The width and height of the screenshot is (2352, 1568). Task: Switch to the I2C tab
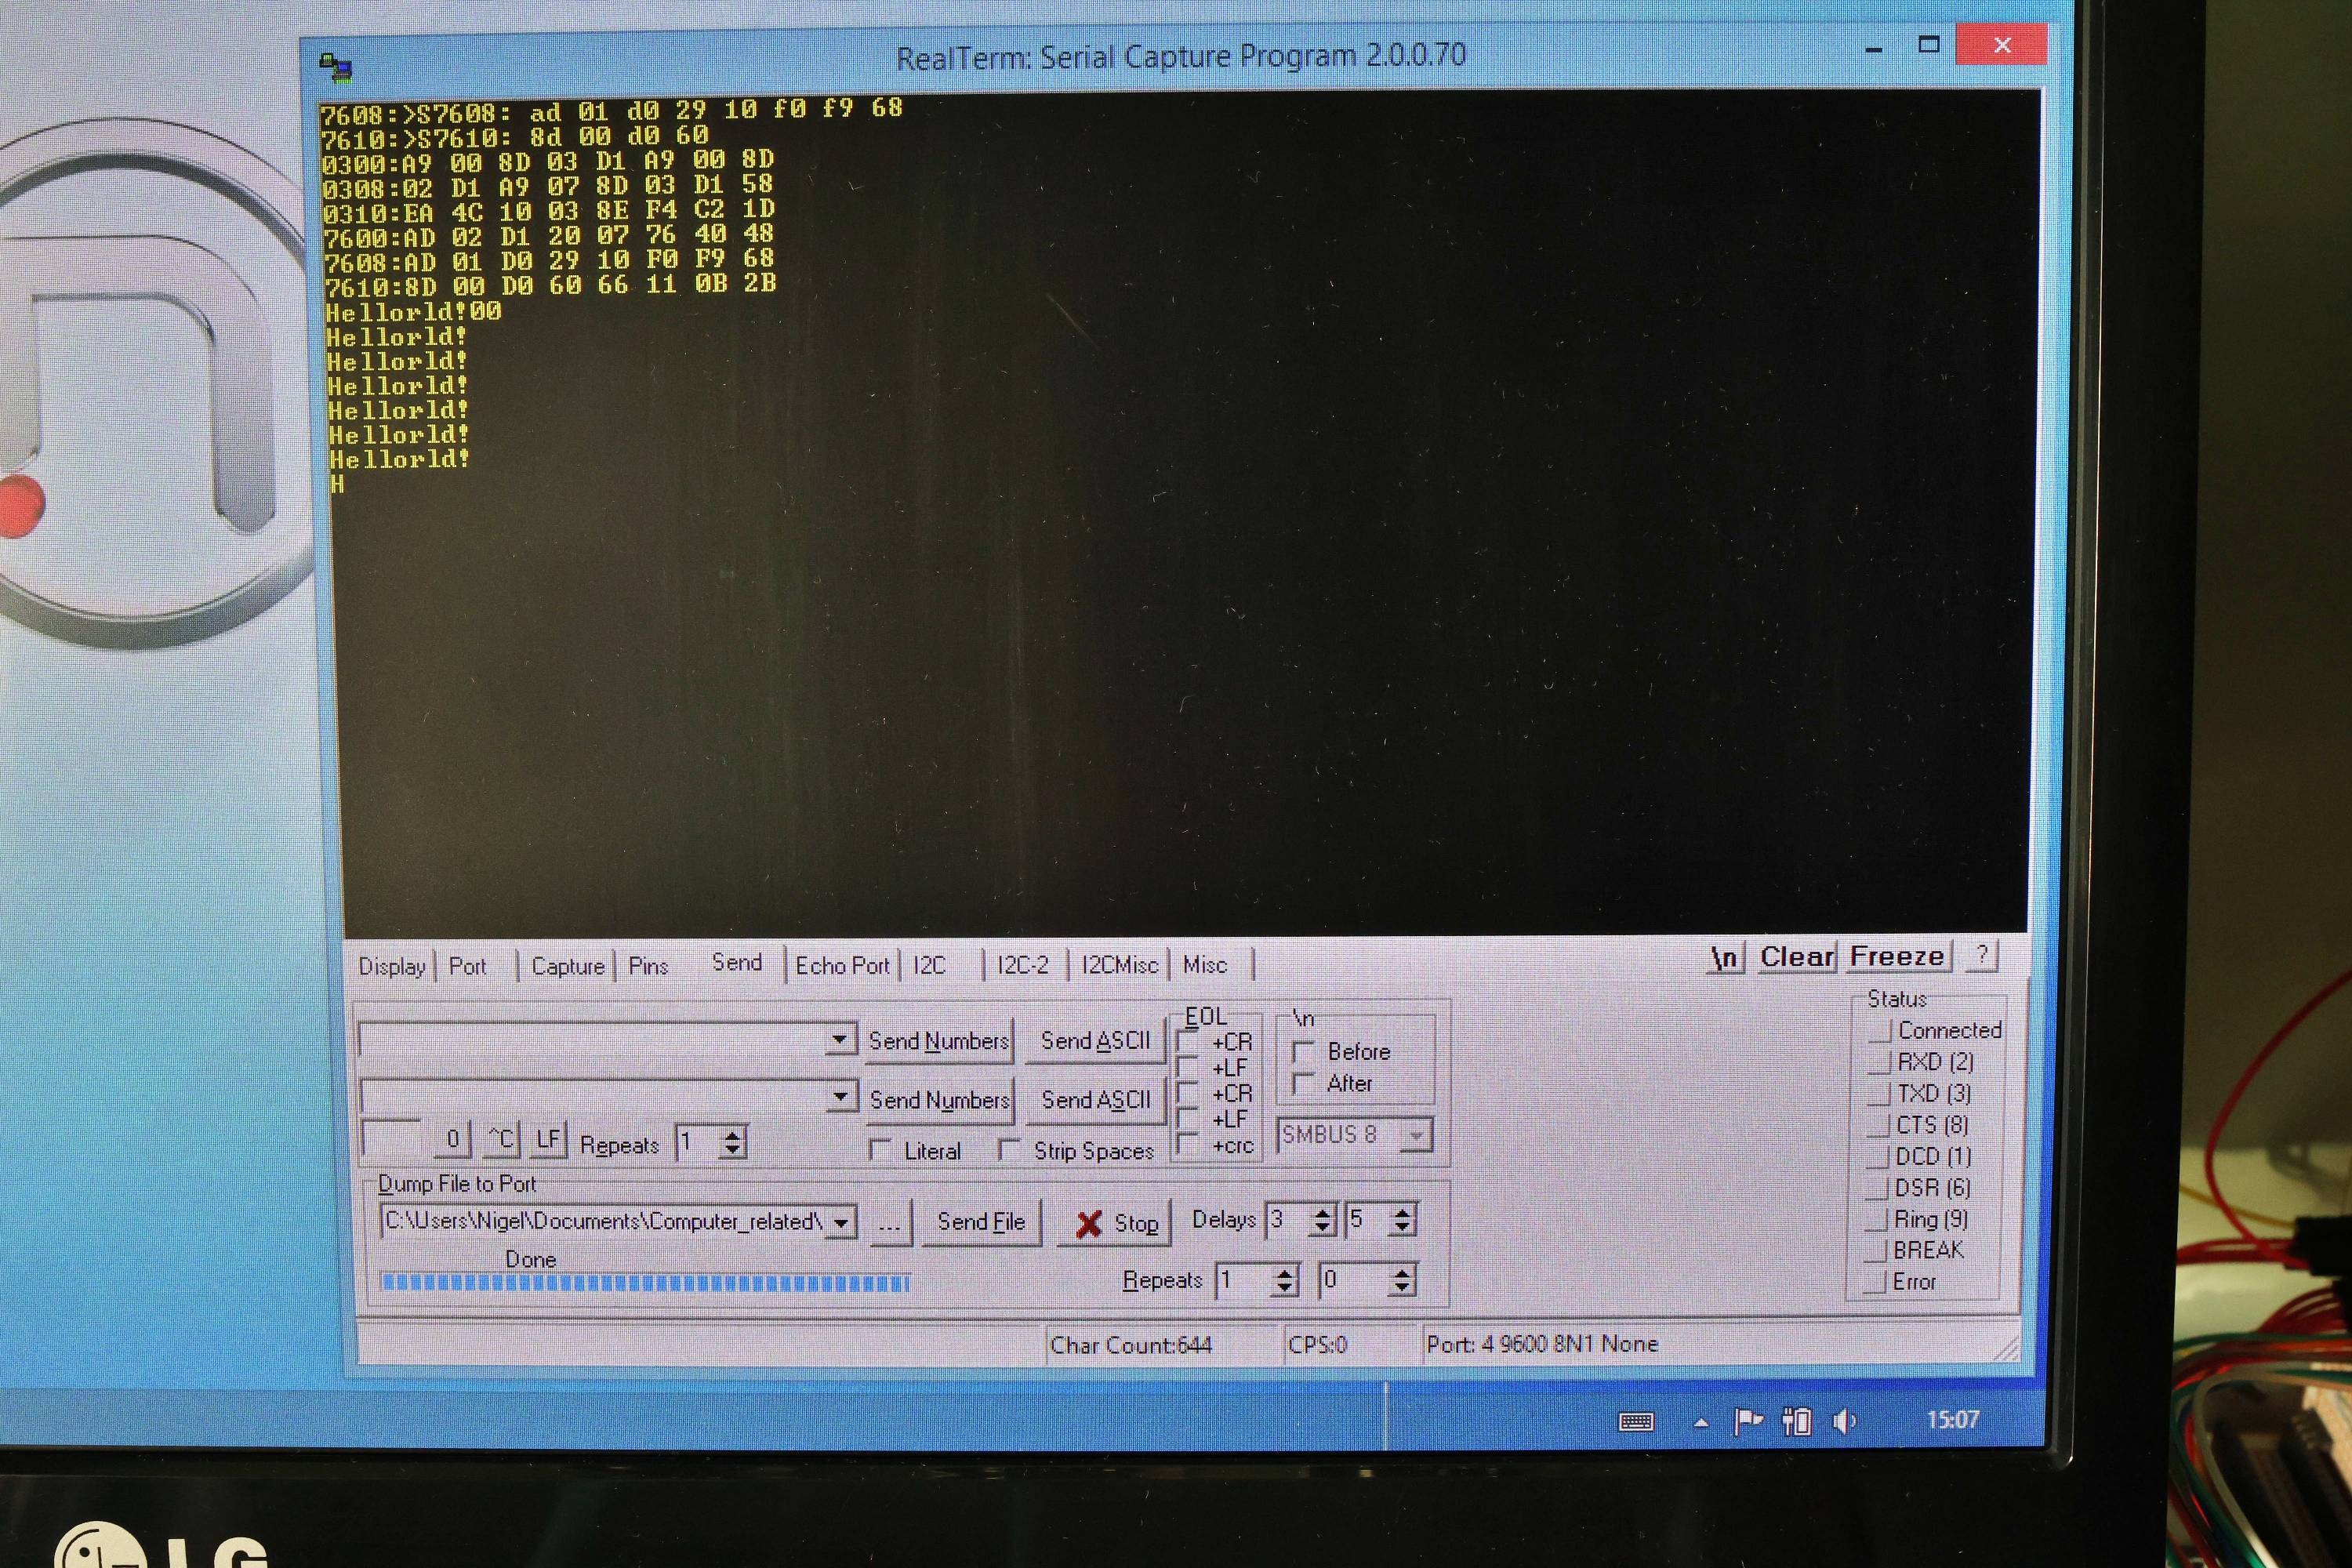[x=929, y=966]
